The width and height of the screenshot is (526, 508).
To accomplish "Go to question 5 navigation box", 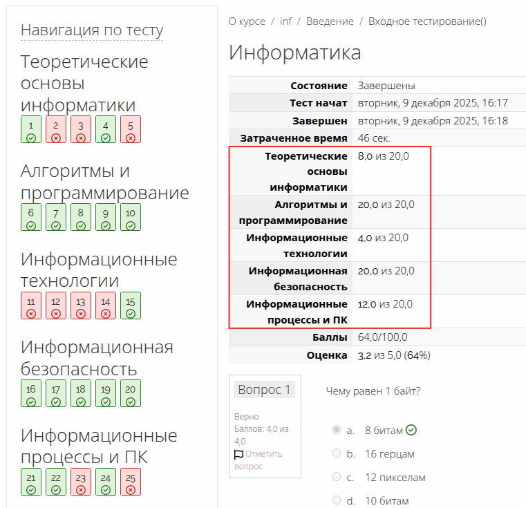I will point(131,130).
